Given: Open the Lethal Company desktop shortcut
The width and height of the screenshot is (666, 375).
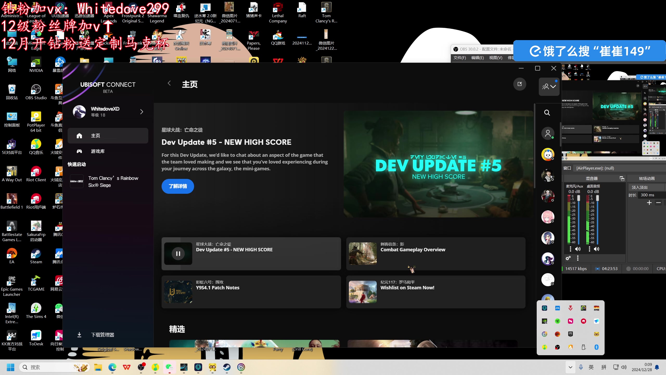Looking at the screenshot, I should point(278,12).
